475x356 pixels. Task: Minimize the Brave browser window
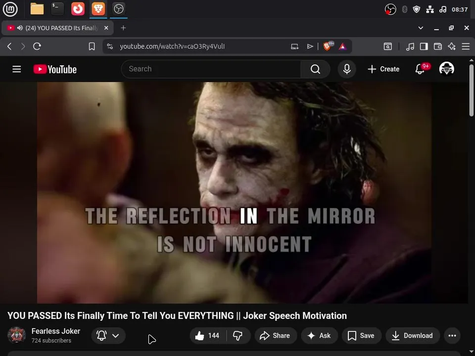436,28
